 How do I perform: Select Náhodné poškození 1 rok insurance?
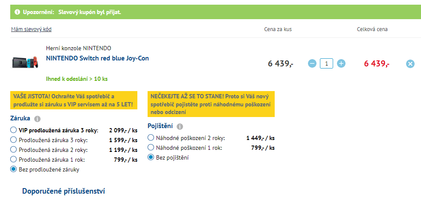pyautogui.click(x=151, y=147)
